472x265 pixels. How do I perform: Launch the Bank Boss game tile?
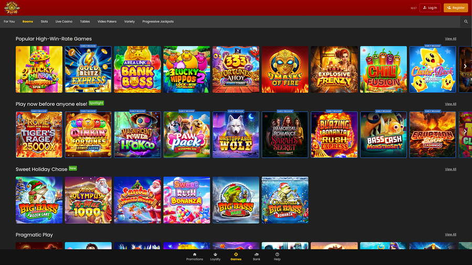pos(137,70)
